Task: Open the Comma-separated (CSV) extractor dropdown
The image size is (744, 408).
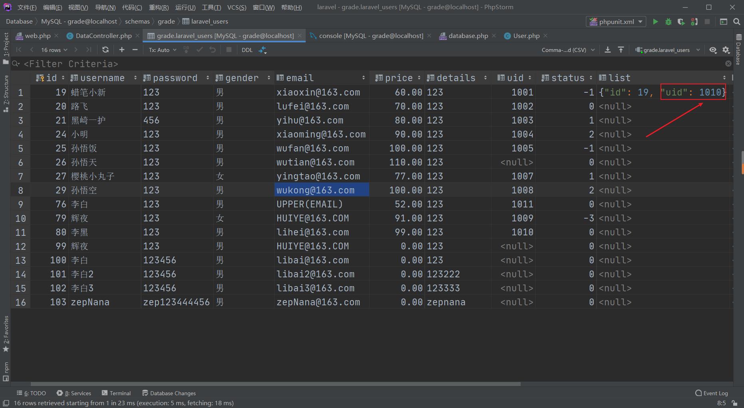Action: pos(568,50)
